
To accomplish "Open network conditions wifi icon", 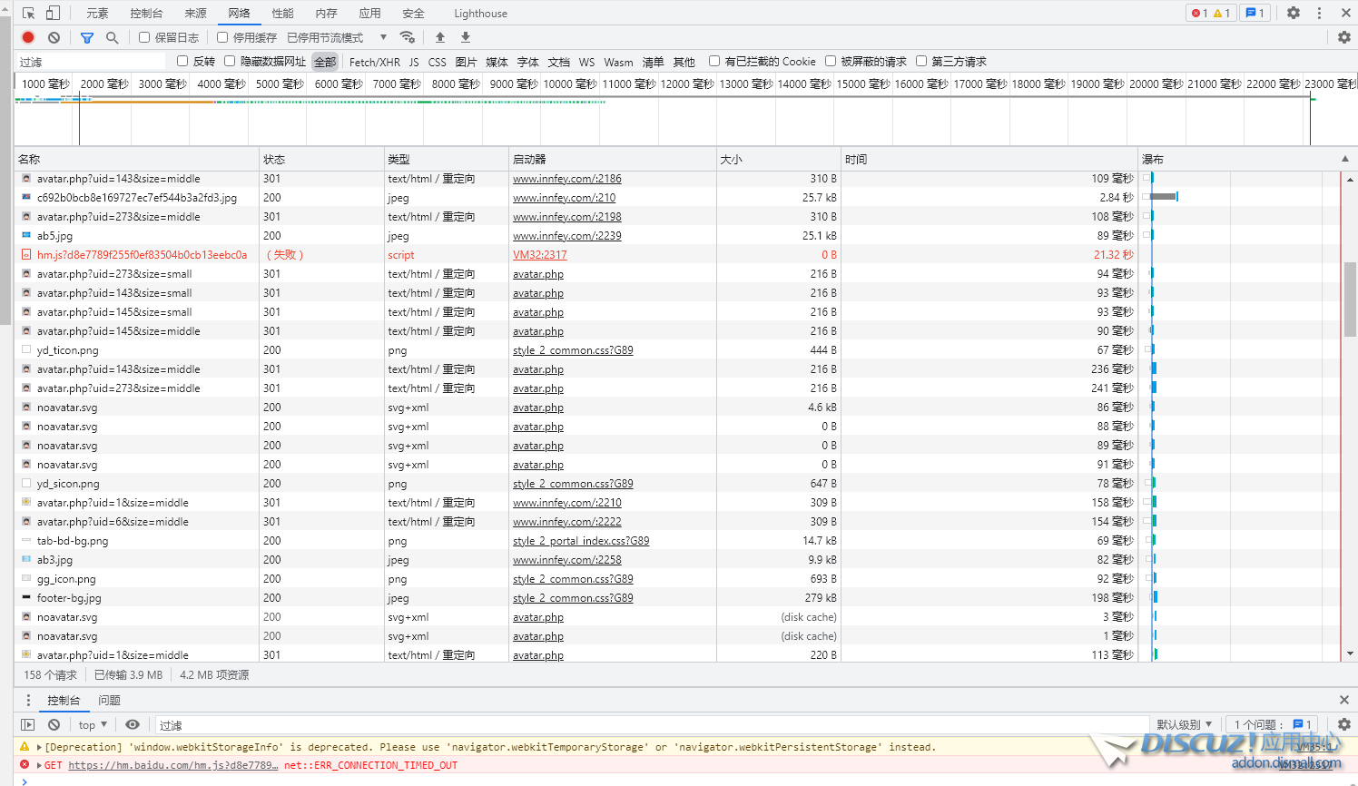I will (x=408, y=37).
